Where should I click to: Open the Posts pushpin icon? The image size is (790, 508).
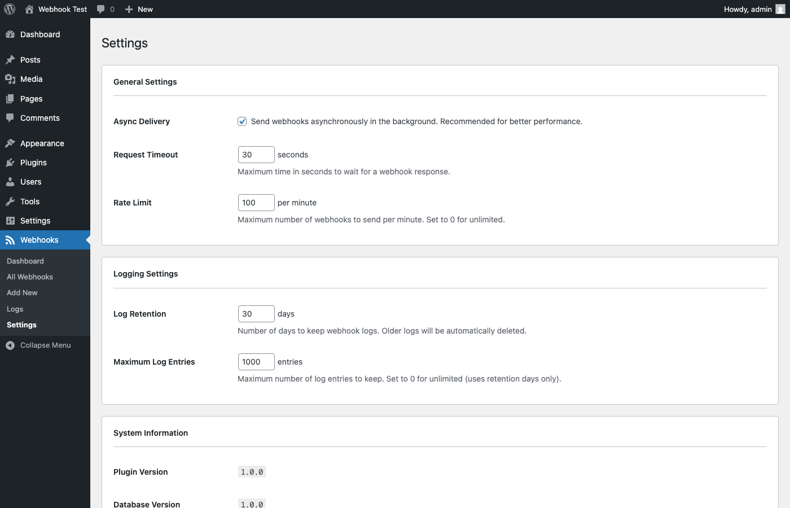tap(10, 59)
